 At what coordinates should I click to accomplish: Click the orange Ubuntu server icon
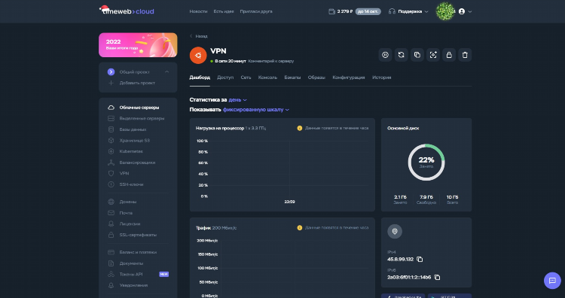(x=198, y=56)
